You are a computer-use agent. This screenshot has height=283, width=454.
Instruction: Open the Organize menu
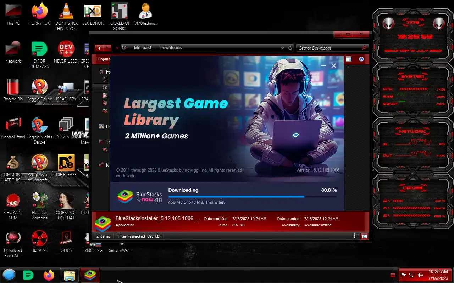click(104, 59)
